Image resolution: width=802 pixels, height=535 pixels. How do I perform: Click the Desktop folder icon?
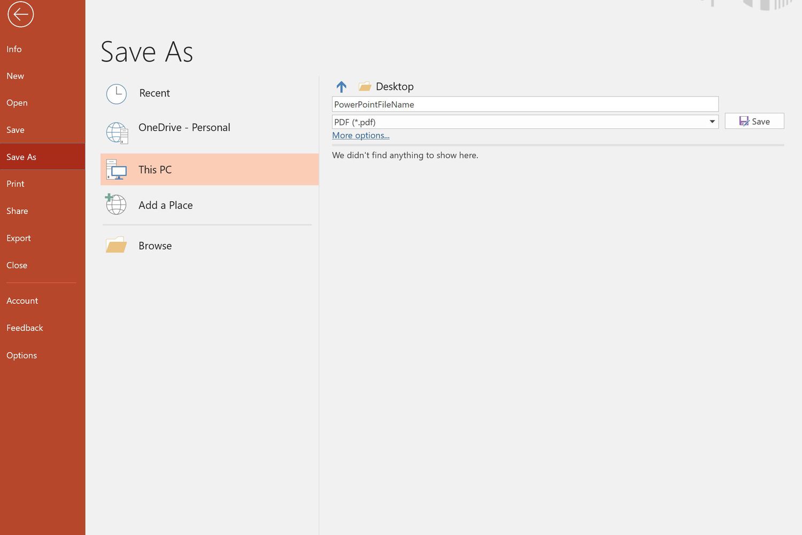click(364, 86)
